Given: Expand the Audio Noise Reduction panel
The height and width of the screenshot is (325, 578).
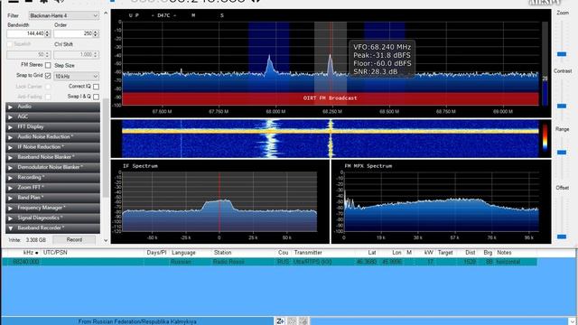Looking at the screenshot, I should 52,136.
